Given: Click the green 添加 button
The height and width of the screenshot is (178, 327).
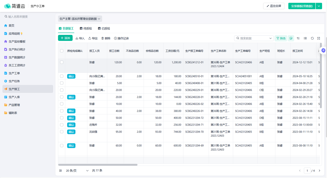Looking at the screenshot, I should click(65, 38).
